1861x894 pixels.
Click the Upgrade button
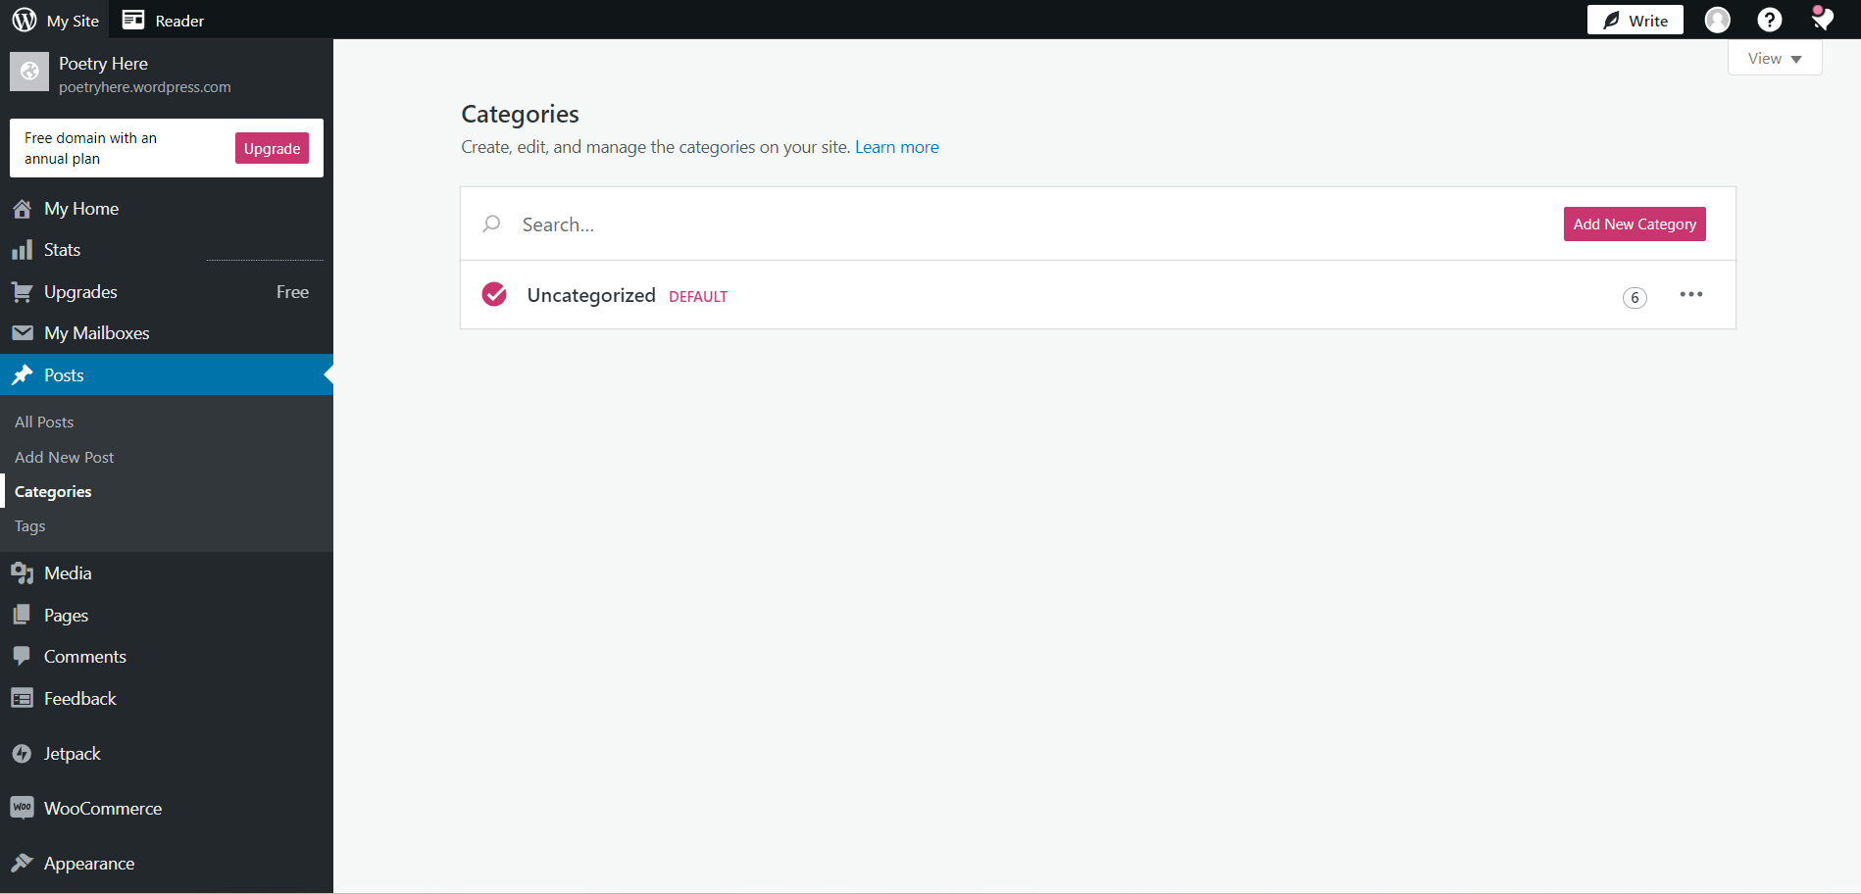click(x=272, y=148)
